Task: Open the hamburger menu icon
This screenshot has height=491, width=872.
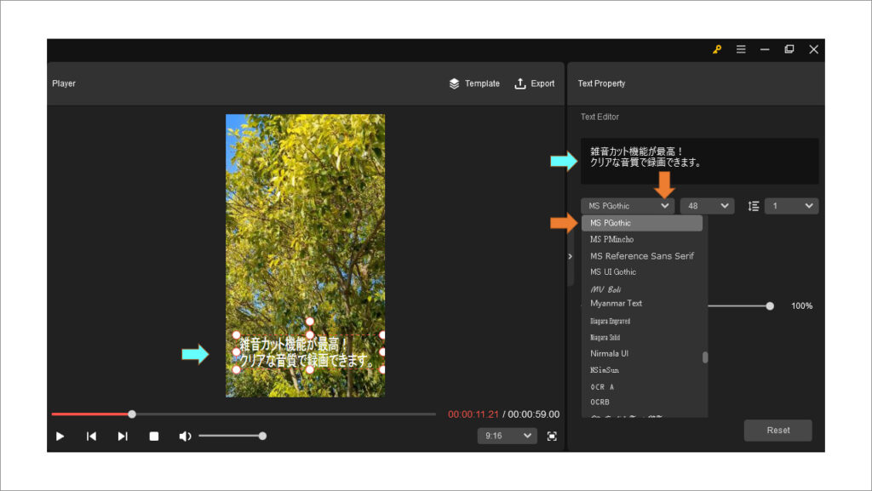Action: pos(740,49)
